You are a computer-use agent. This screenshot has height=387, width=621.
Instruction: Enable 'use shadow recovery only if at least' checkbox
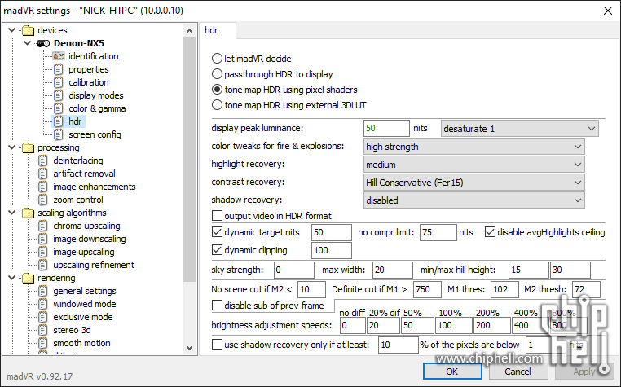pyautogui.click(x=217, y=344)
